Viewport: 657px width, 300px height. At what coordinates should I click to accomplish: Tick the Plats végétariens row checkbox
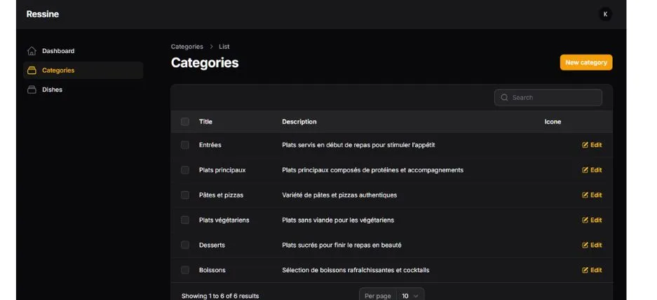(185, 220)
